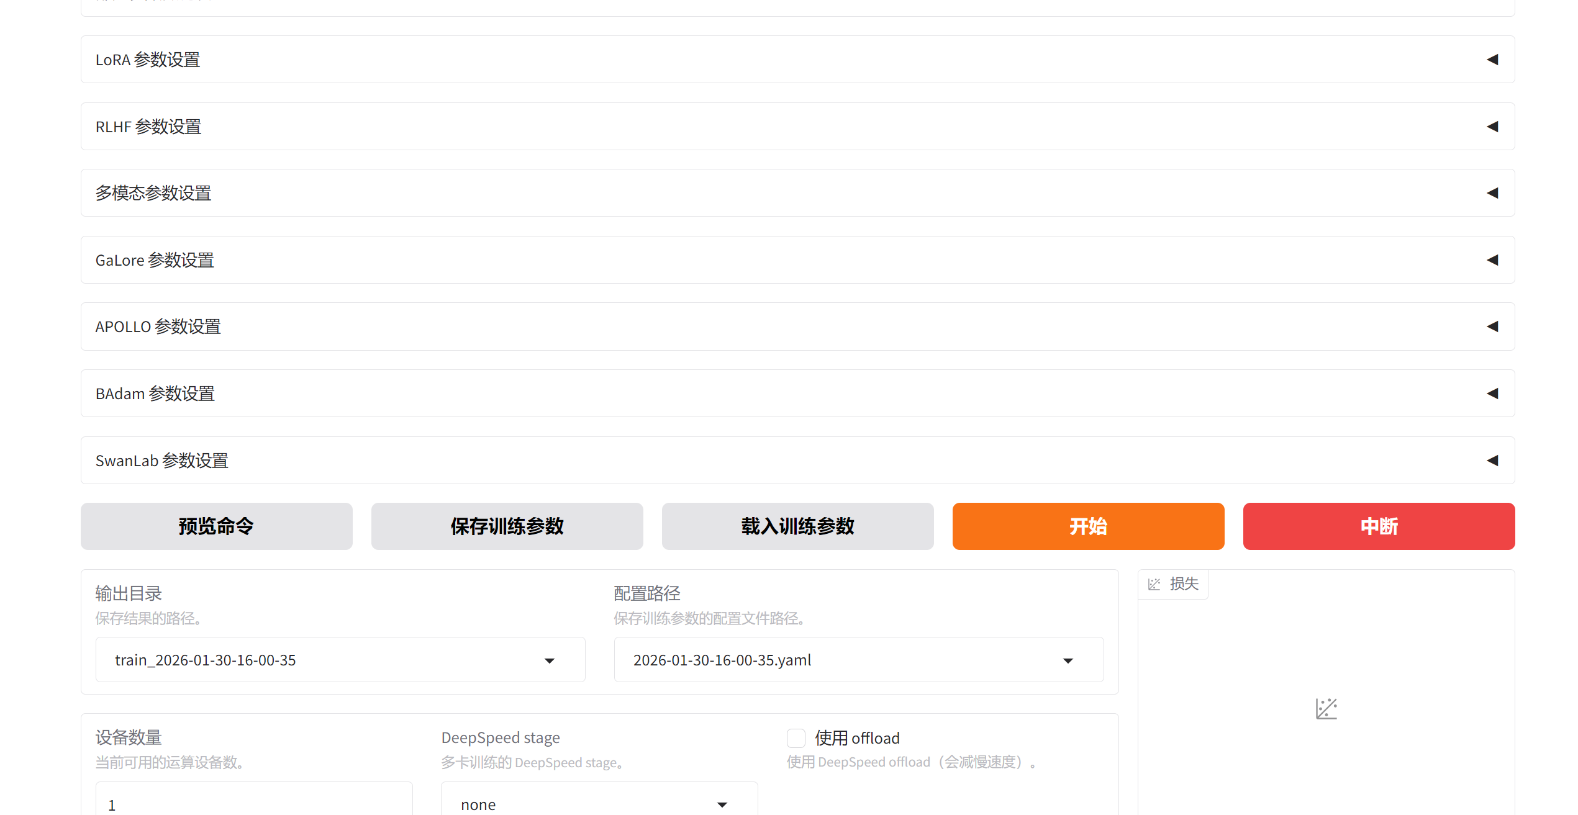The height and width of the screenshot is (815, 1578).
Task: Click the GaLore 参数设置 arrow icon
Action: pyautogui.click(x=1492, y=260)
